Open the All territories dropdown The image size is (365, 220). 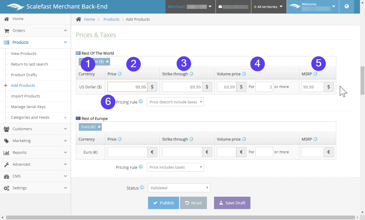point(269,6)
